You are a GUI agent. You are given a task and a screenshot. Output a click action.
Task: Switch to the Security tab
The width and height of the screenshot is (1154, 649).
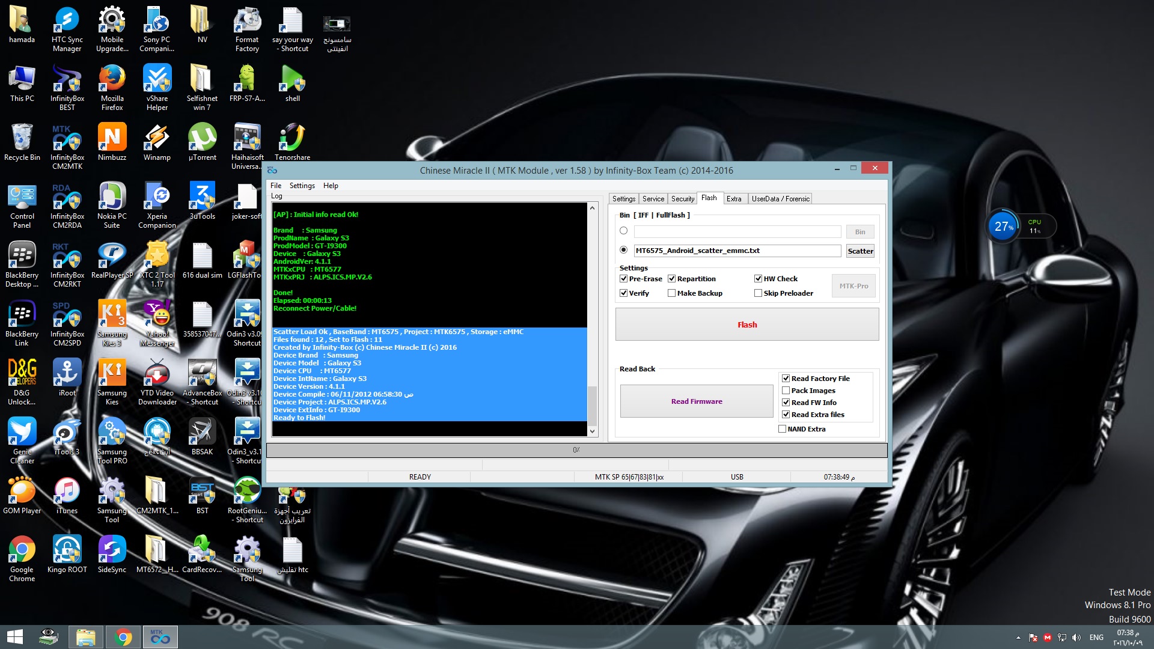pos(682,199)
